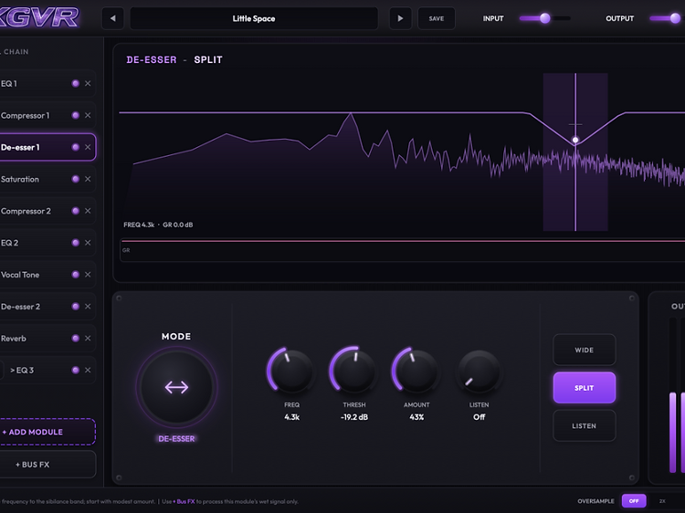Remove the Compressor 1 module
The height and width of the screenshot is (513, 685).
(88, 115)
